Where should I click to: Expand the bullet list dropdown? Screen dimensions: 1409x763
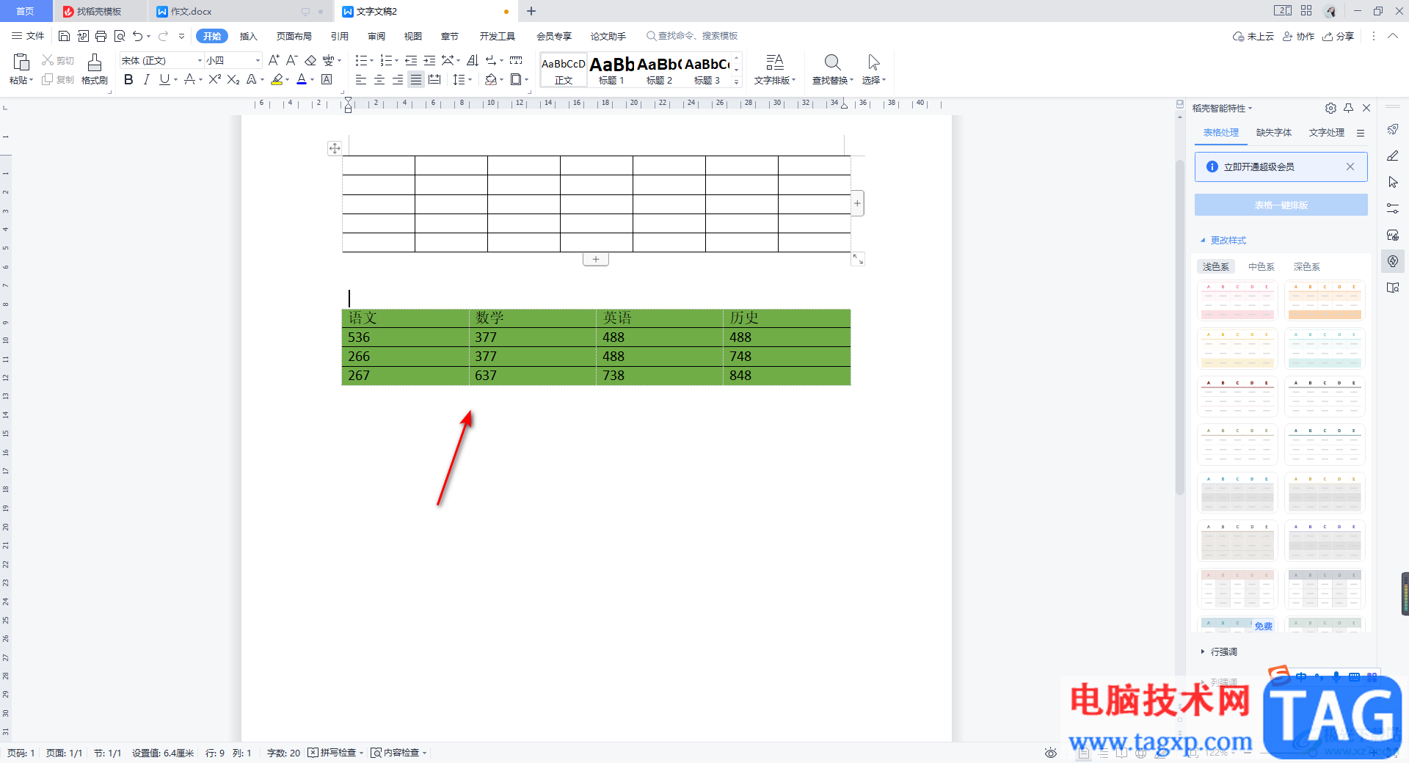pyautogui.click(x=371, y=61)
